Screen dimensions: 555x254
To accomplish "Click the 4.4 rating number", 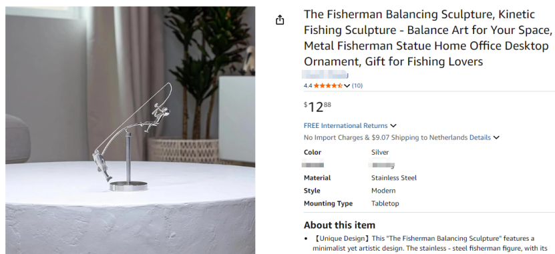I will coord(308,85).
